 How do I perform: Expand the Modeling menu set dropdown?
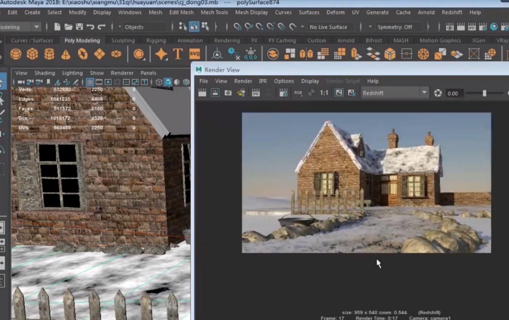pyautogui.click(x=37, y=27)
